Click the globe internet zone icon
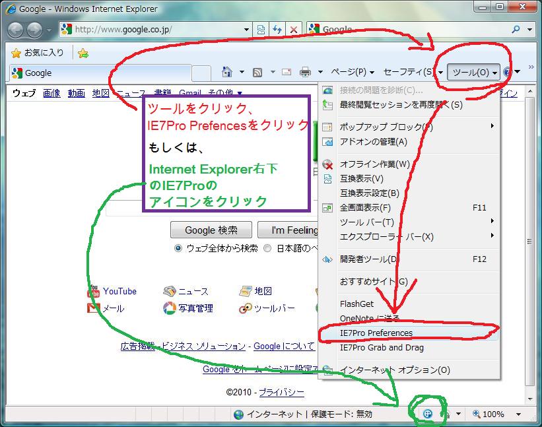This screenshot has height=427, width=542. [238, 414]
